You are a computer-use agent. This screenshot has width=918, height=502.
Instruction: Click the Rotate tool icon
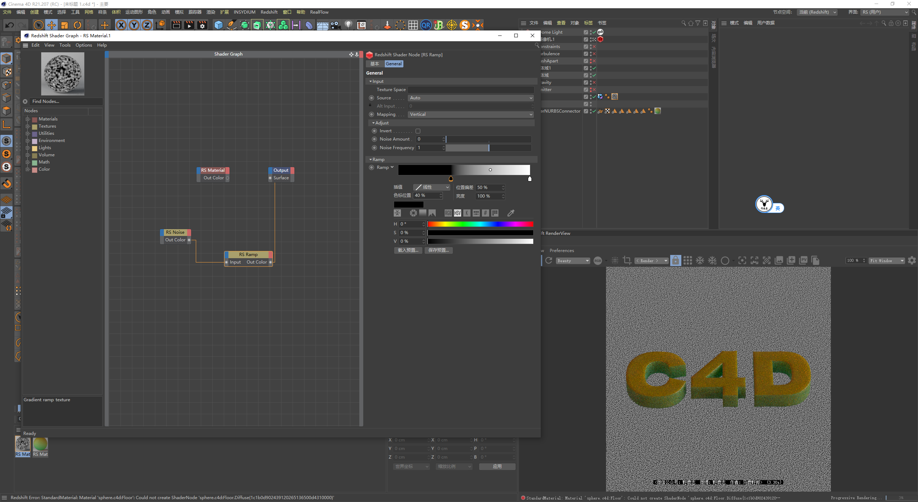(77, 25)
